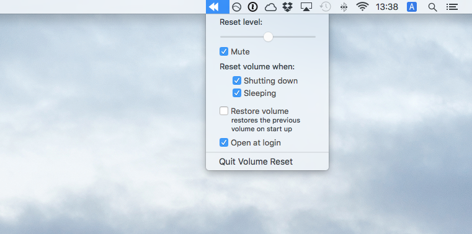Screen dimensions: 472x234
Task: Untick the Sleeping checkbox
Action: click(237, 93)
